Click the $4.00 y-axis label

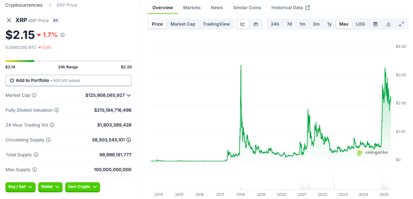point(400,47)
